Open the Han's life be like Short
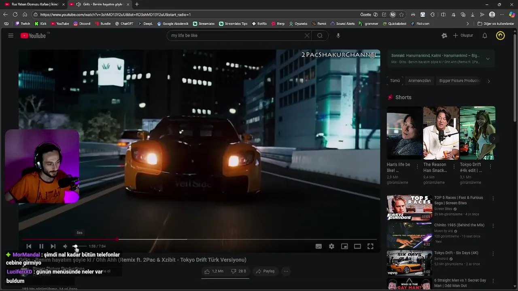 [x=404, y=133]
